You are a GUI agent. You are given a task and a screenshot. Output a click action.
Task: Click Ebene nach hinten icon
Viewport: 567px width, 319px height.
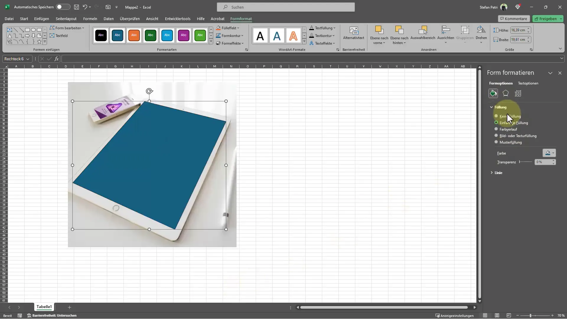(x=399, y=30)
